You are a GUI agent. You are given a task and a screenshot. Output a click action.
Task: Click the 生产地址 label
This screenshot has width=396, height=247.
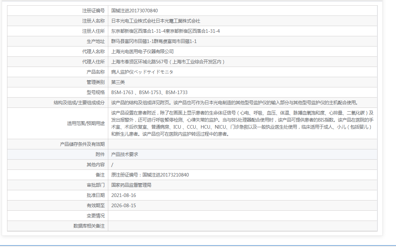click(96, 41)
